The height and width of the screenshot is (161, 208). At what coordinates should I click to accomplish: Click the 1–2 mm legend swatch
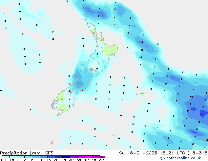[21, 157]
